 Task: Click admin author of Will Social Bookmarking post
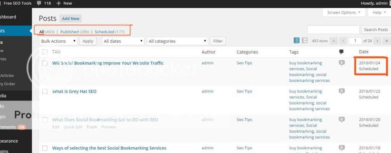(207, 63)
